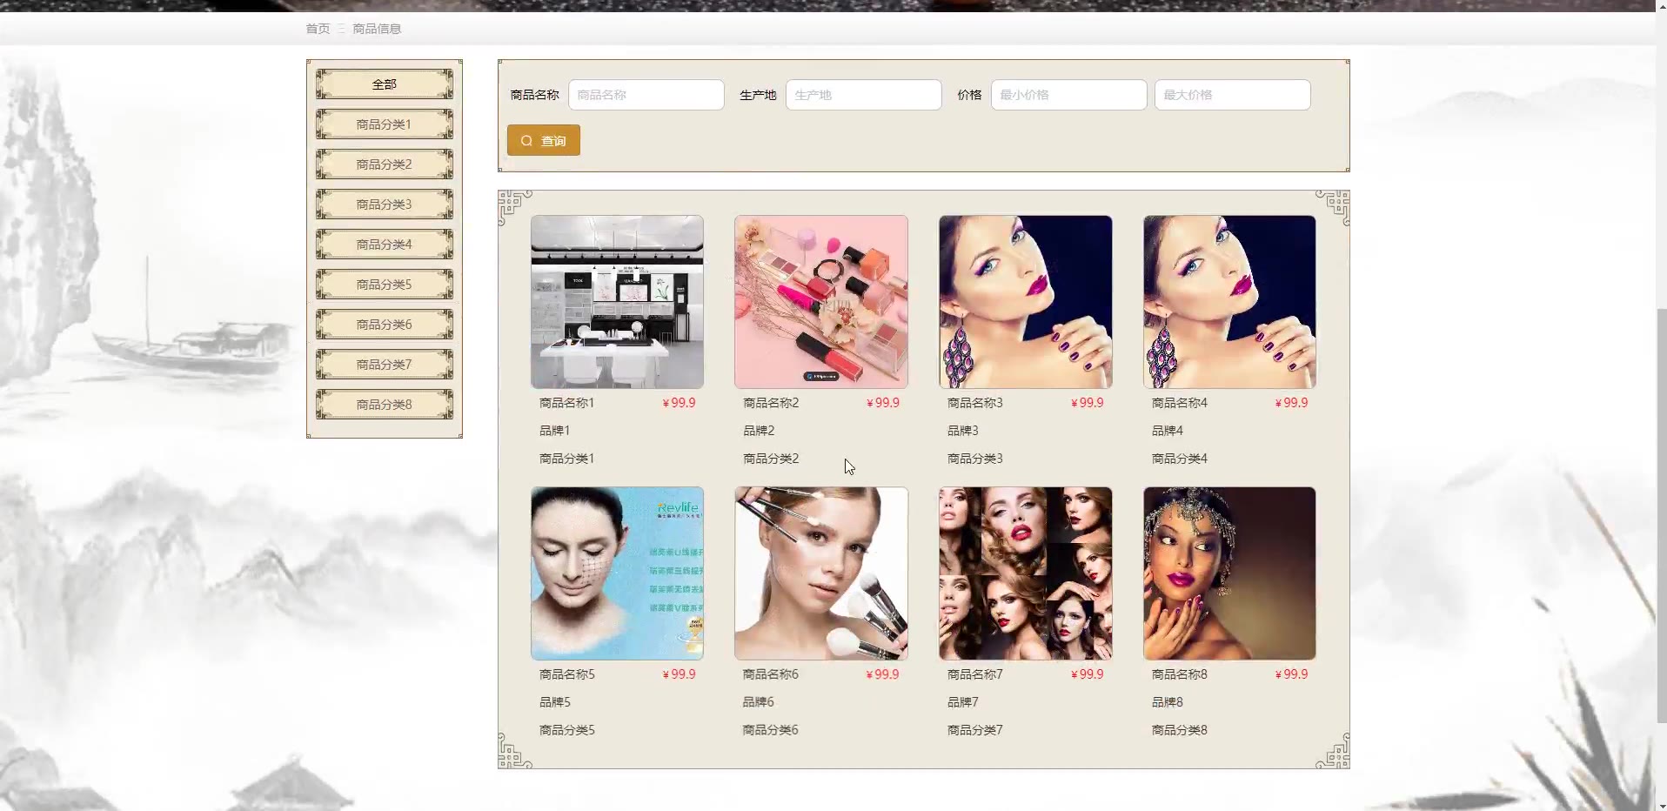The width and height of the screenshot is (1667, 811).
Task: Open 商品名称6 makeup brushes image
Action: tap(821, 573)
